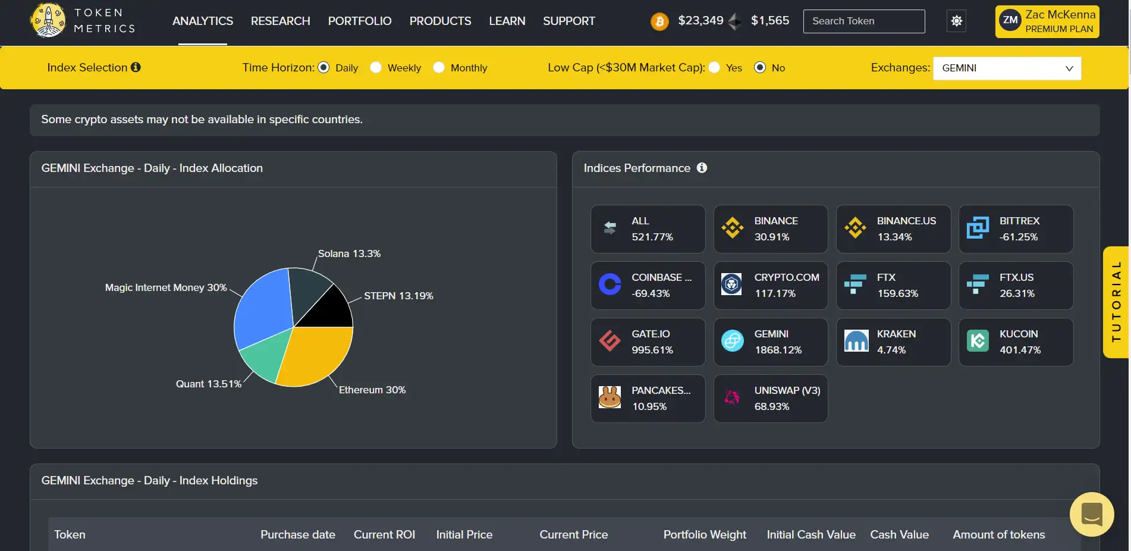Open the chat support bubble icon
The height and width of the screenshot is (551, 1131).
(1091, 514)
